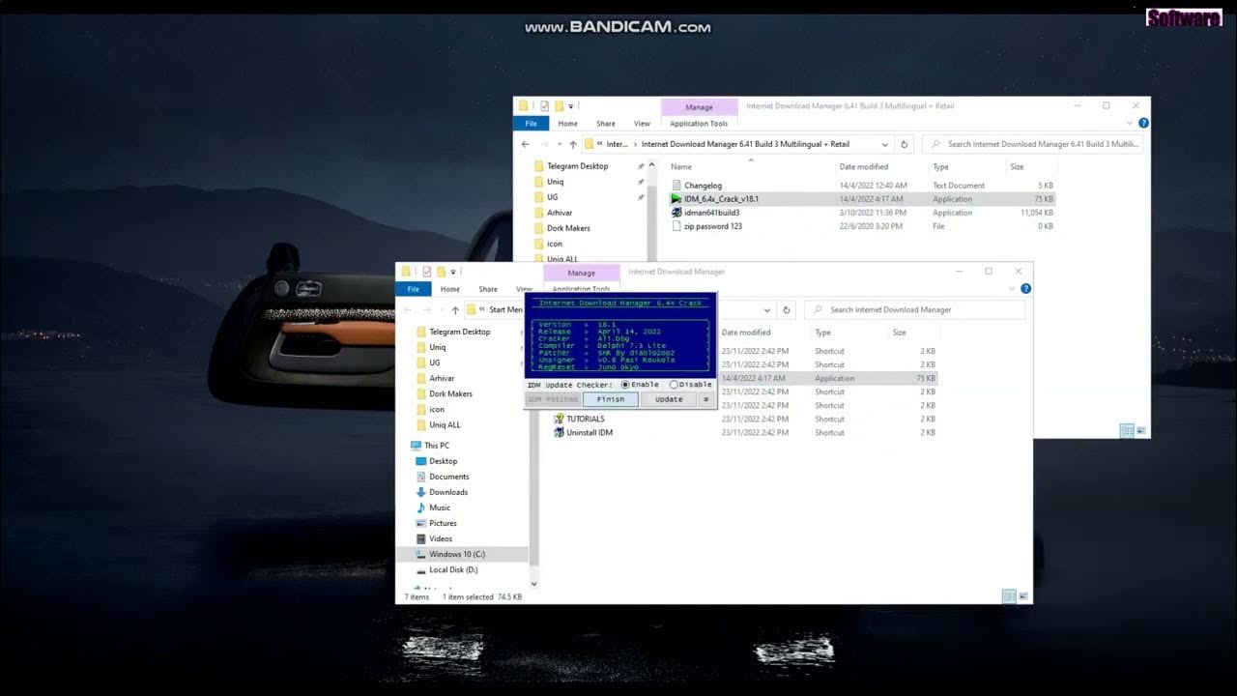Screen dimensions: 1237x696
Task: Expand address history dropdown in Build 3 window
Action: [884, 144]
